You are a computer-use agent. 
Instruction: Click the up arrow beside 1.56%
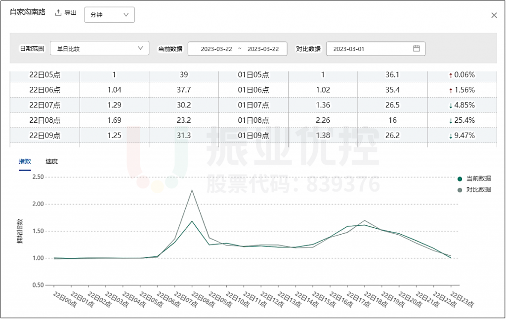[x=450, y=90]
